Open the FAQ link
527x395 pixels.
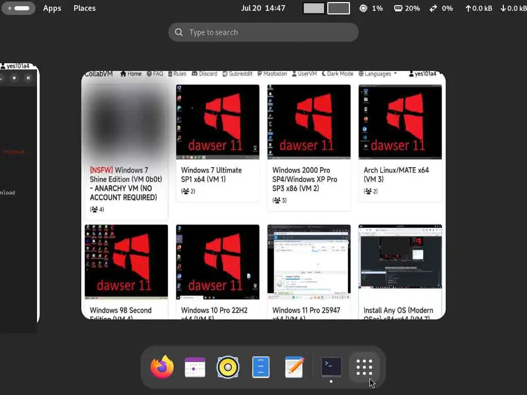coord(154,74)
